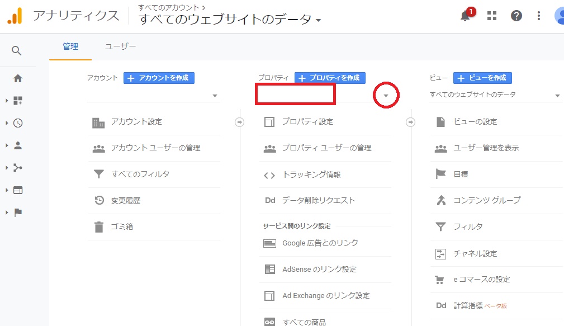The image size is (564, 326).
Task: Click the user avatar in header
Action: click(x=560, y=16)
